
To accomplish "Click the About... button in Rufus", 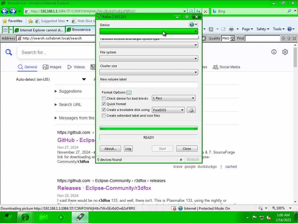I will [x=110, y=149].
